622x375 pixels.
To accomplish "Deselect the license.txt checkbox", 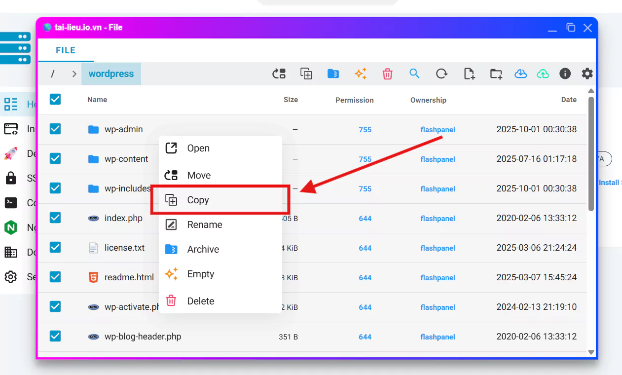I will [x=55, y=248].
